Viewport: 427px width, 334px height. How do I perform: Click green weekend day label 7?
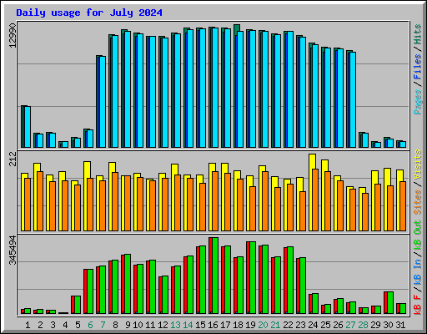[x=103, y=325]
